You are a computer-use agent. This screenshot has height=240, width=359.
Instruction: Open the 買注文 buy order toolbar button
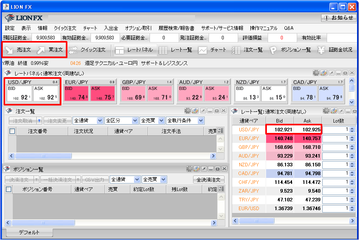50,50
